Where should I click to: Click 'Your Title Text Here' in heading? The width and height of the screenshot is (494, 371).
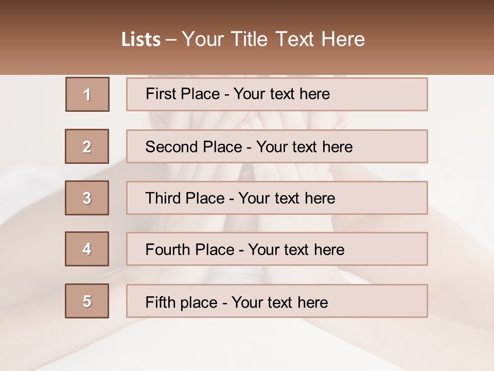pyautogui.click(x=273, y=39)
